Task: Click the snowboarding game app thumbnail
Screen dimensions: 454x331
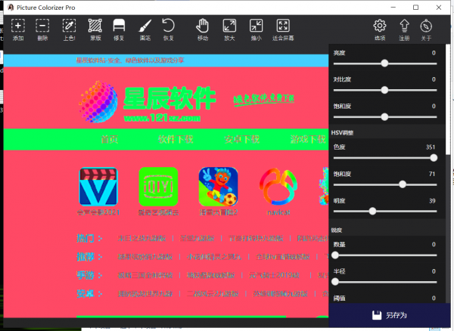Action: click(219, 187)
